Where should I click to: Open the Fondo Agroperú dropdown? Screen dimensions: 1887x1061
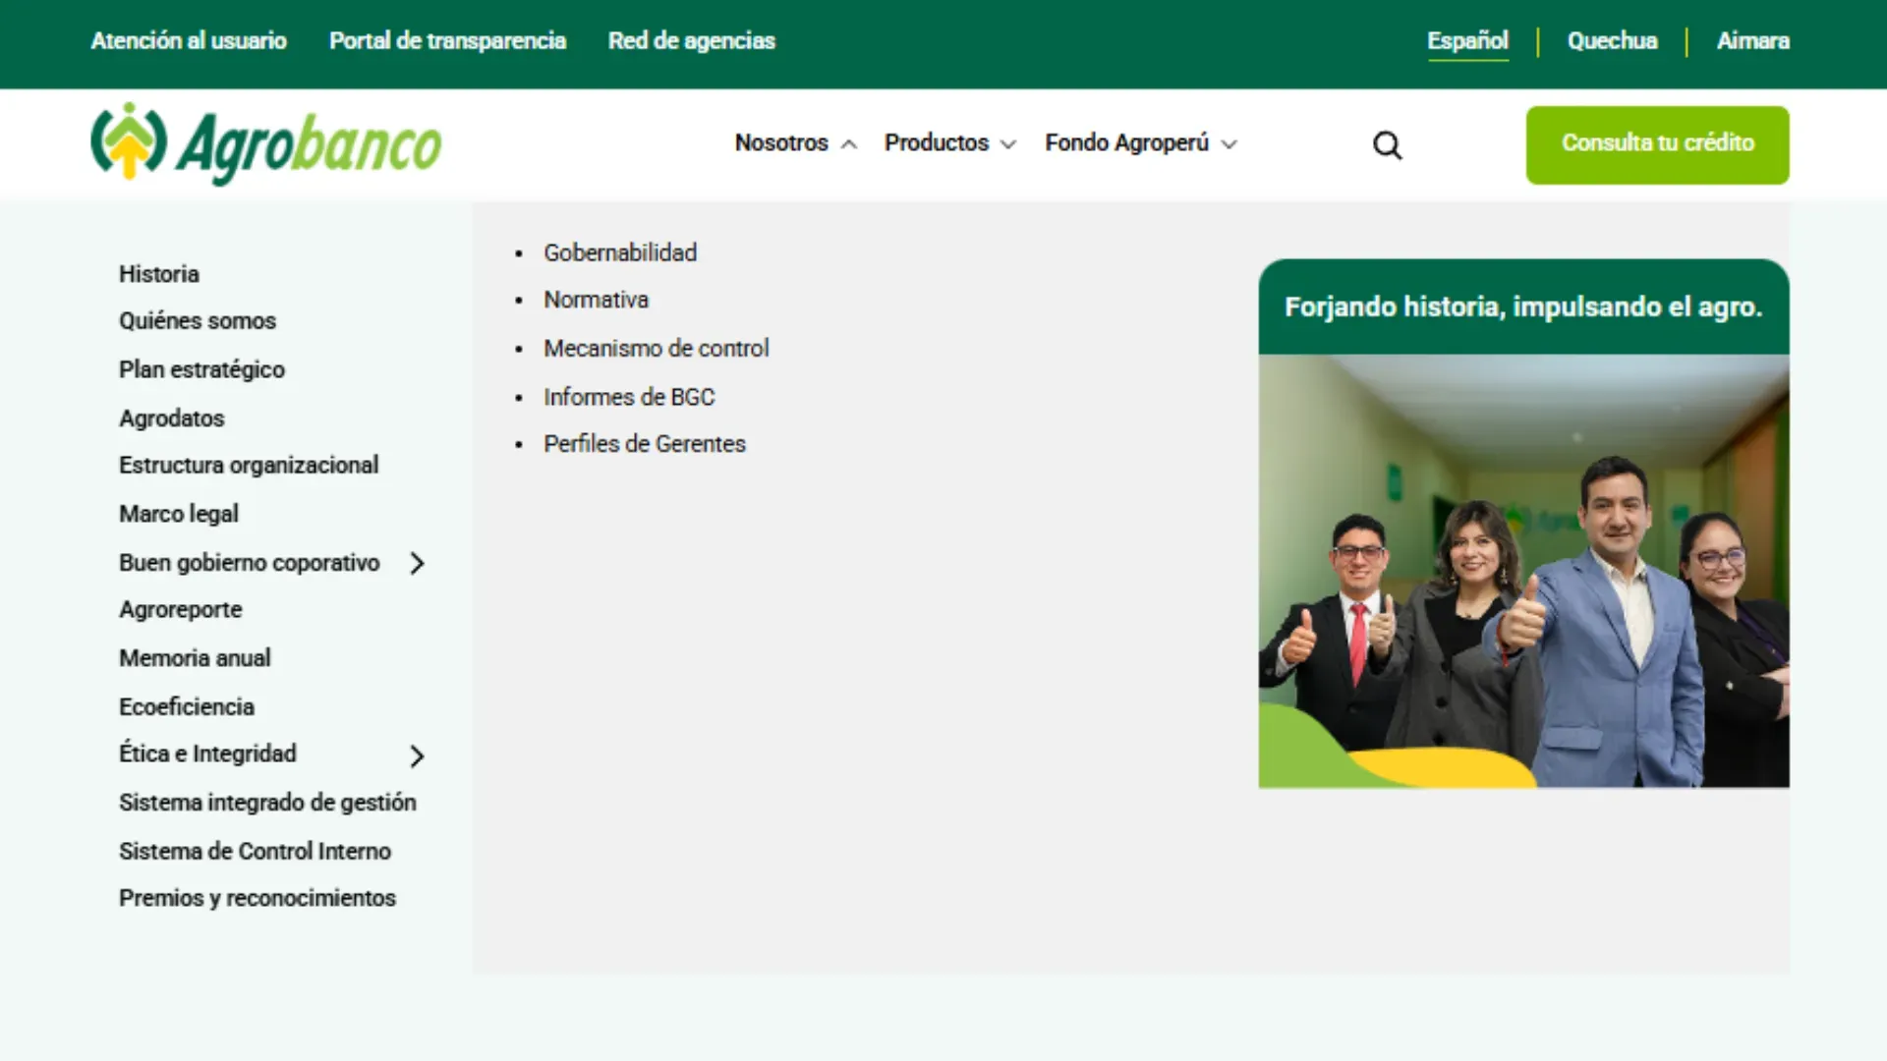click(1140, 143)
